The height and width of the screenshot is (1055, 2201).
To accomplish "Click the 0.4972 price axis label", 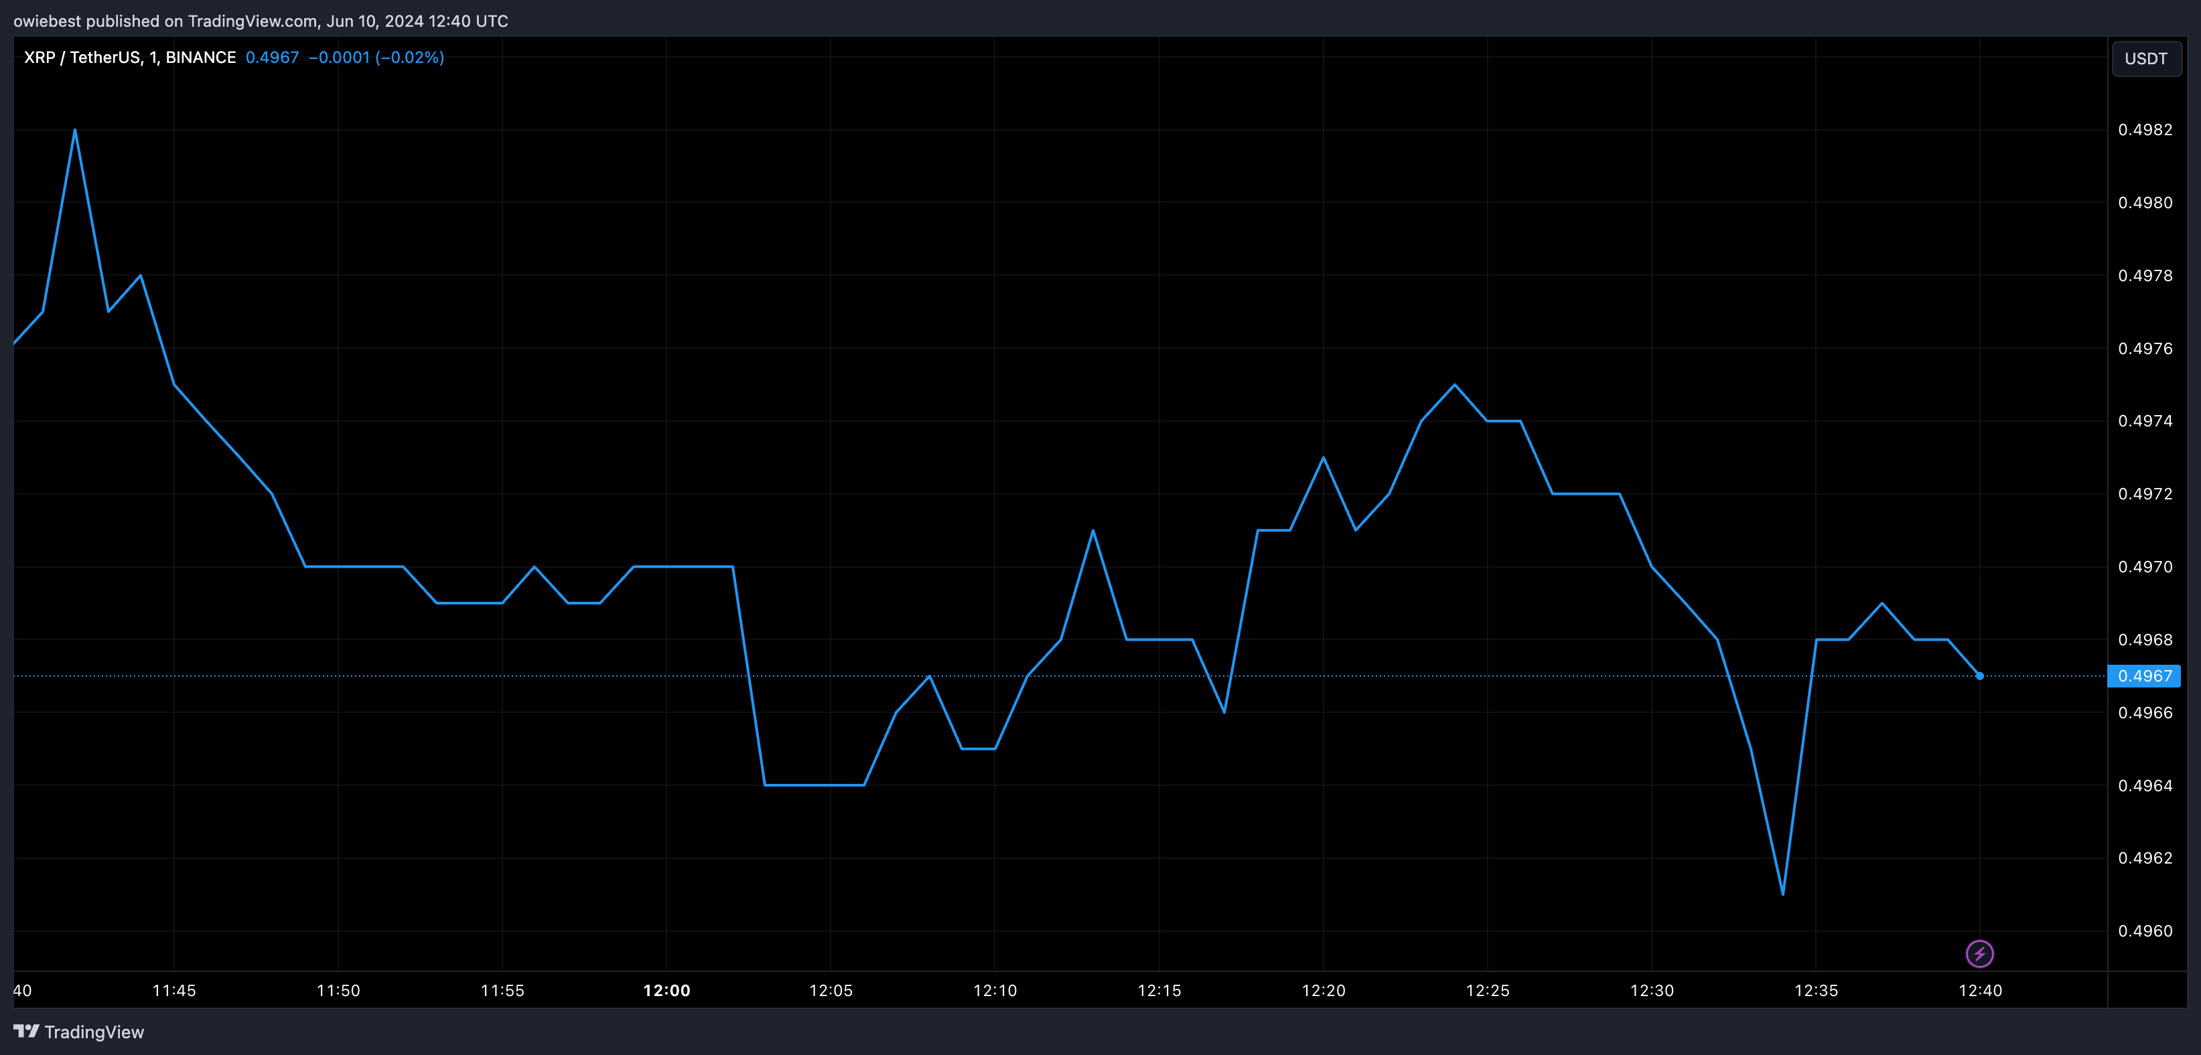I will click(2145, 494).
